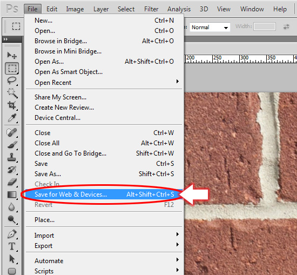Select the Eyedropper tool

pyautogui.click(x=12, y=118)
